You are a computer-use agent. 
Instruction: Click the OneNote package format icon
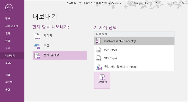pyautogui.click(x=98, y=41)
